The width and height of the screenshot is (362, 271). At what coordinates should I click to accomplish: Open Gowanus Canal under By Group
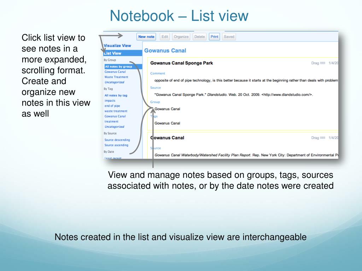click(x=115, y=72)
